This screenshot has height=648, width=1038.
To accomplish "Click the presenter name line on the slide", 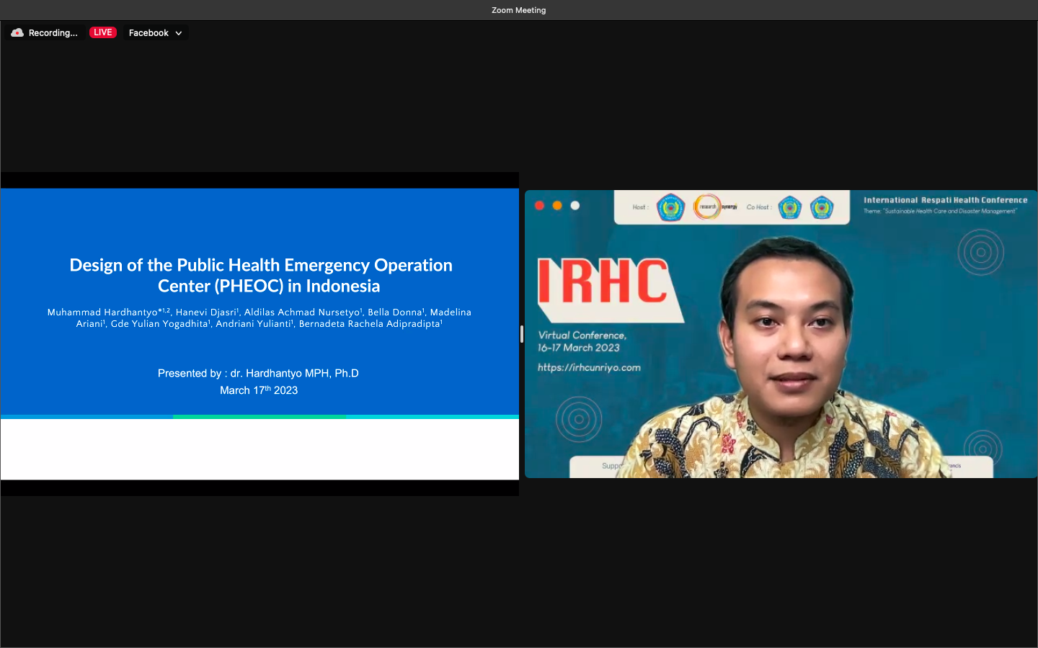I will [x=258, y=373].
